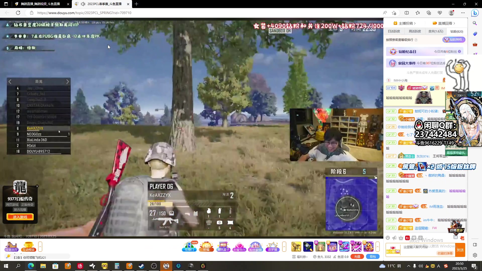Toggle the Edge sidebar panel button
This screenshot has width=482, height=271.
[x=475, y=245]
